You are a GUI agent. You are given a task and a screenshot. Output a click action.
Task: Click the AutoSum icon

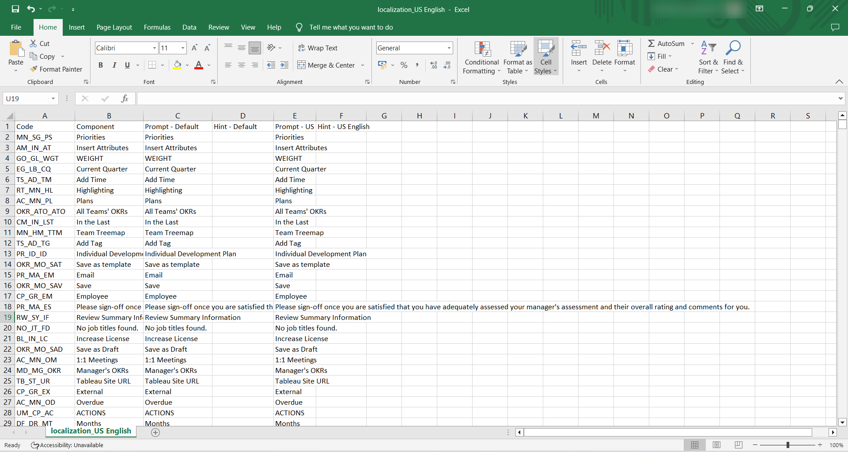click(x=652, y=43)
